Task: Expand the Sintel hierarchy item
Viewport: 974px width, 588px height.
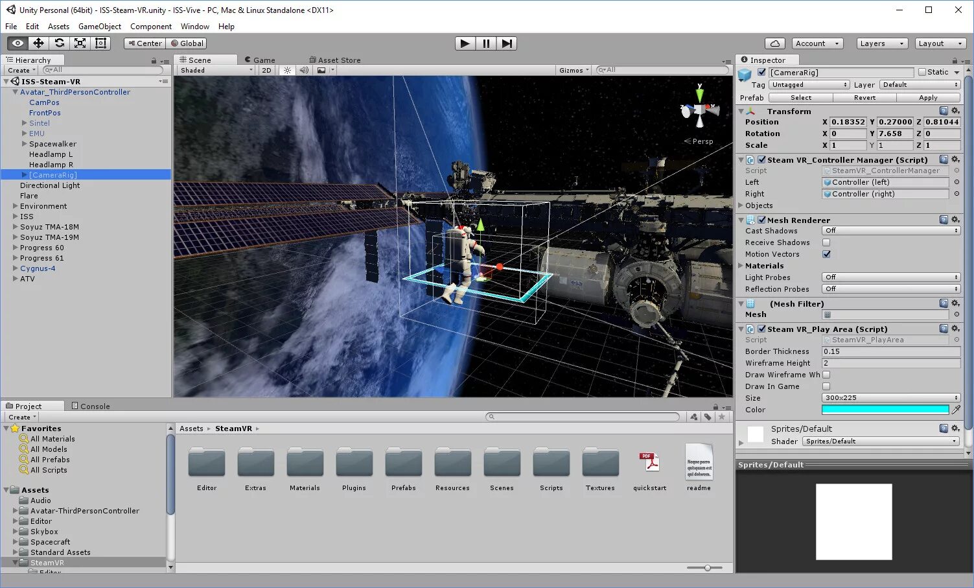Action: [25, 123]
